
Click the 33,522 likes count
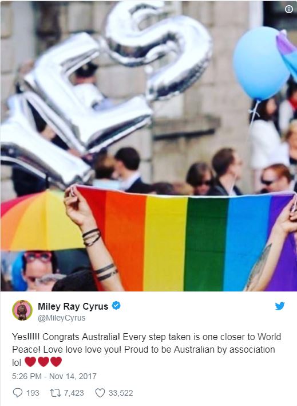click(121, 393)
